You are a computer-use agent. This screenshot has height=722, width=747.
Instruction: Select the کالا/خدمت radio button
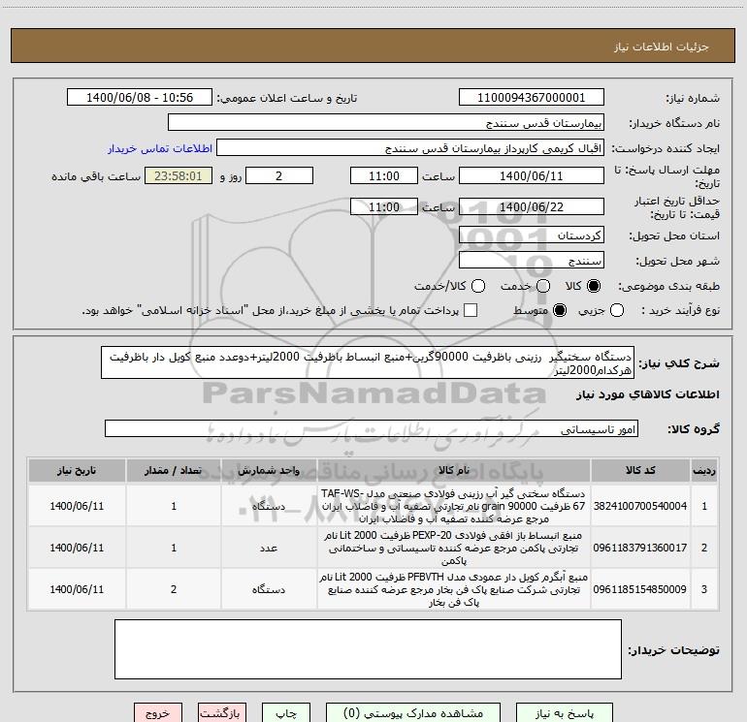tap(478, 286)
